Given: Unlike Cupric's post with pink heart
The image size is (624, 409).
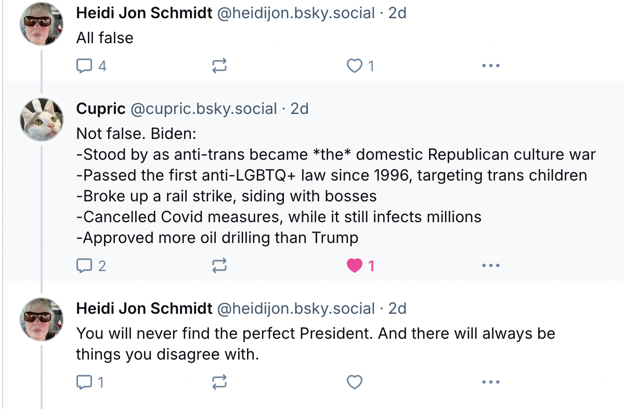Looking at the screenshot, I should (x=354, y=266).
